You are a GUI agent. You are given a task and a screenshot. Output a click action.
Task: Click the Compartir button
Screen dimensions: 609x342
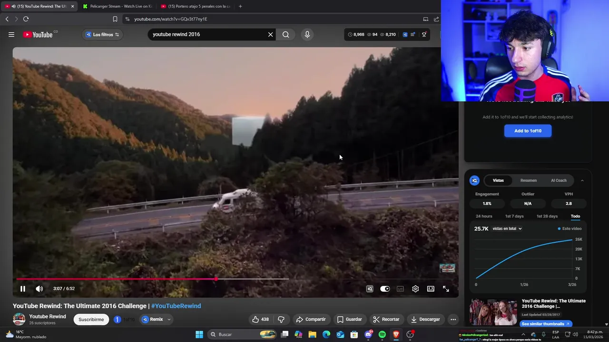[x=311, y=319]
